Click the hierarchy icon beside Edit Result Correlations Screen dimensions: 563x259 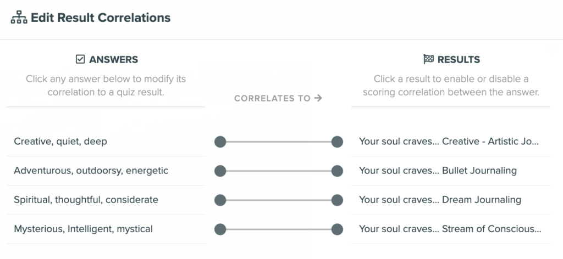pos(19,17)
